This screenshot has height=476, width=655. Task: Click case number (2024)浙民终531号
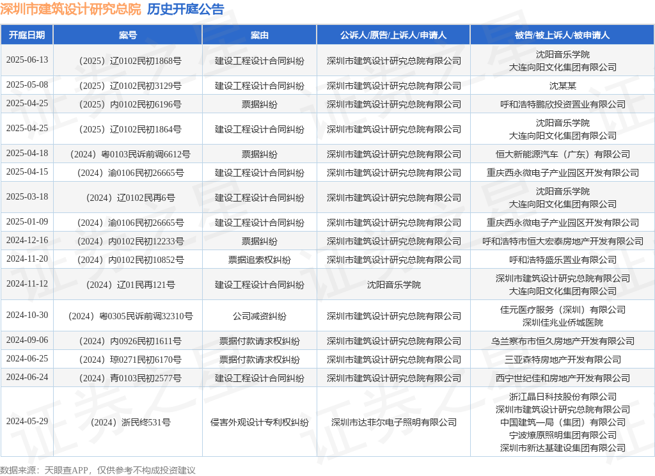130,422
